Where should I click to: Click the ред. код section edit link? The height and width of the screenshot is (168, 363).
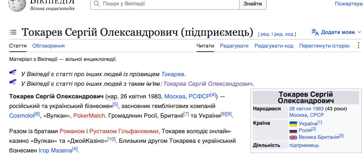(284, 34)
